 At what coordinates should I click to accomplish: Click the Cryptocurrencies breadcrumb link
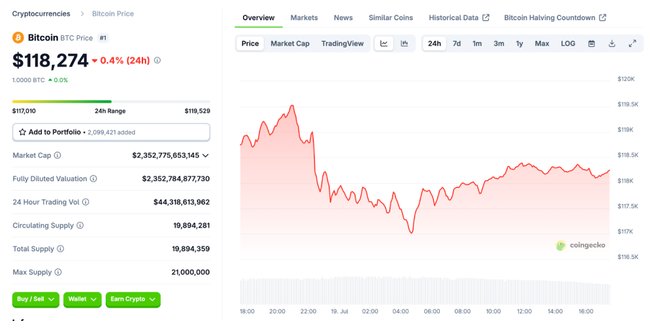41,14
